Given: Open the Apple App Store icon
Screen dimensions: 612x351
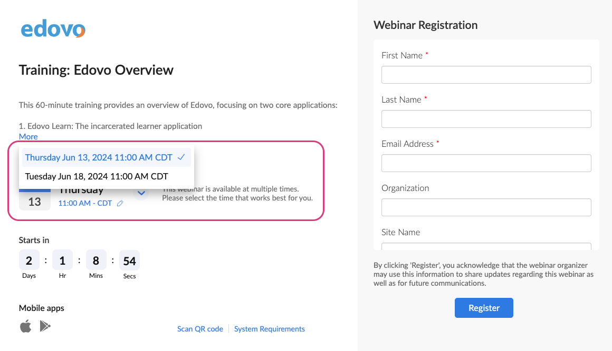Looking at the screenshot, I should click(x=26, y=326).
